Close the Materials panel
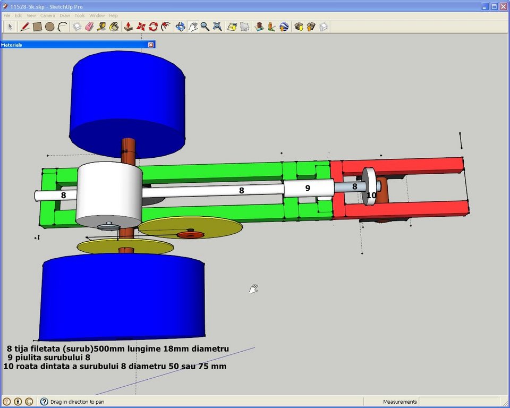 pyautogui.click(x=150, y=45)
